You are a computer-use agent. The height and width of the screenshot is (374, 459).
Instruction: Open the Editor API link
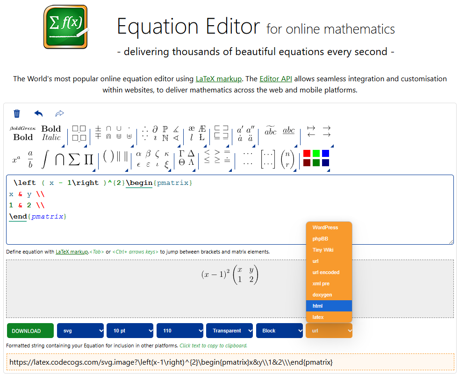(276, 78)
